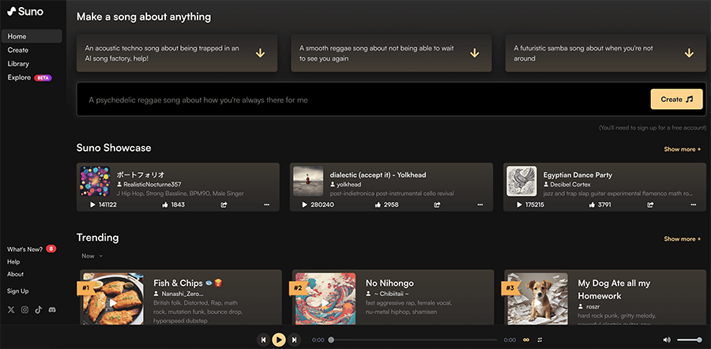Open the Home page in sidebar
Image resolution: width=711 pixels, height=349 pixels.
point(32,36)
